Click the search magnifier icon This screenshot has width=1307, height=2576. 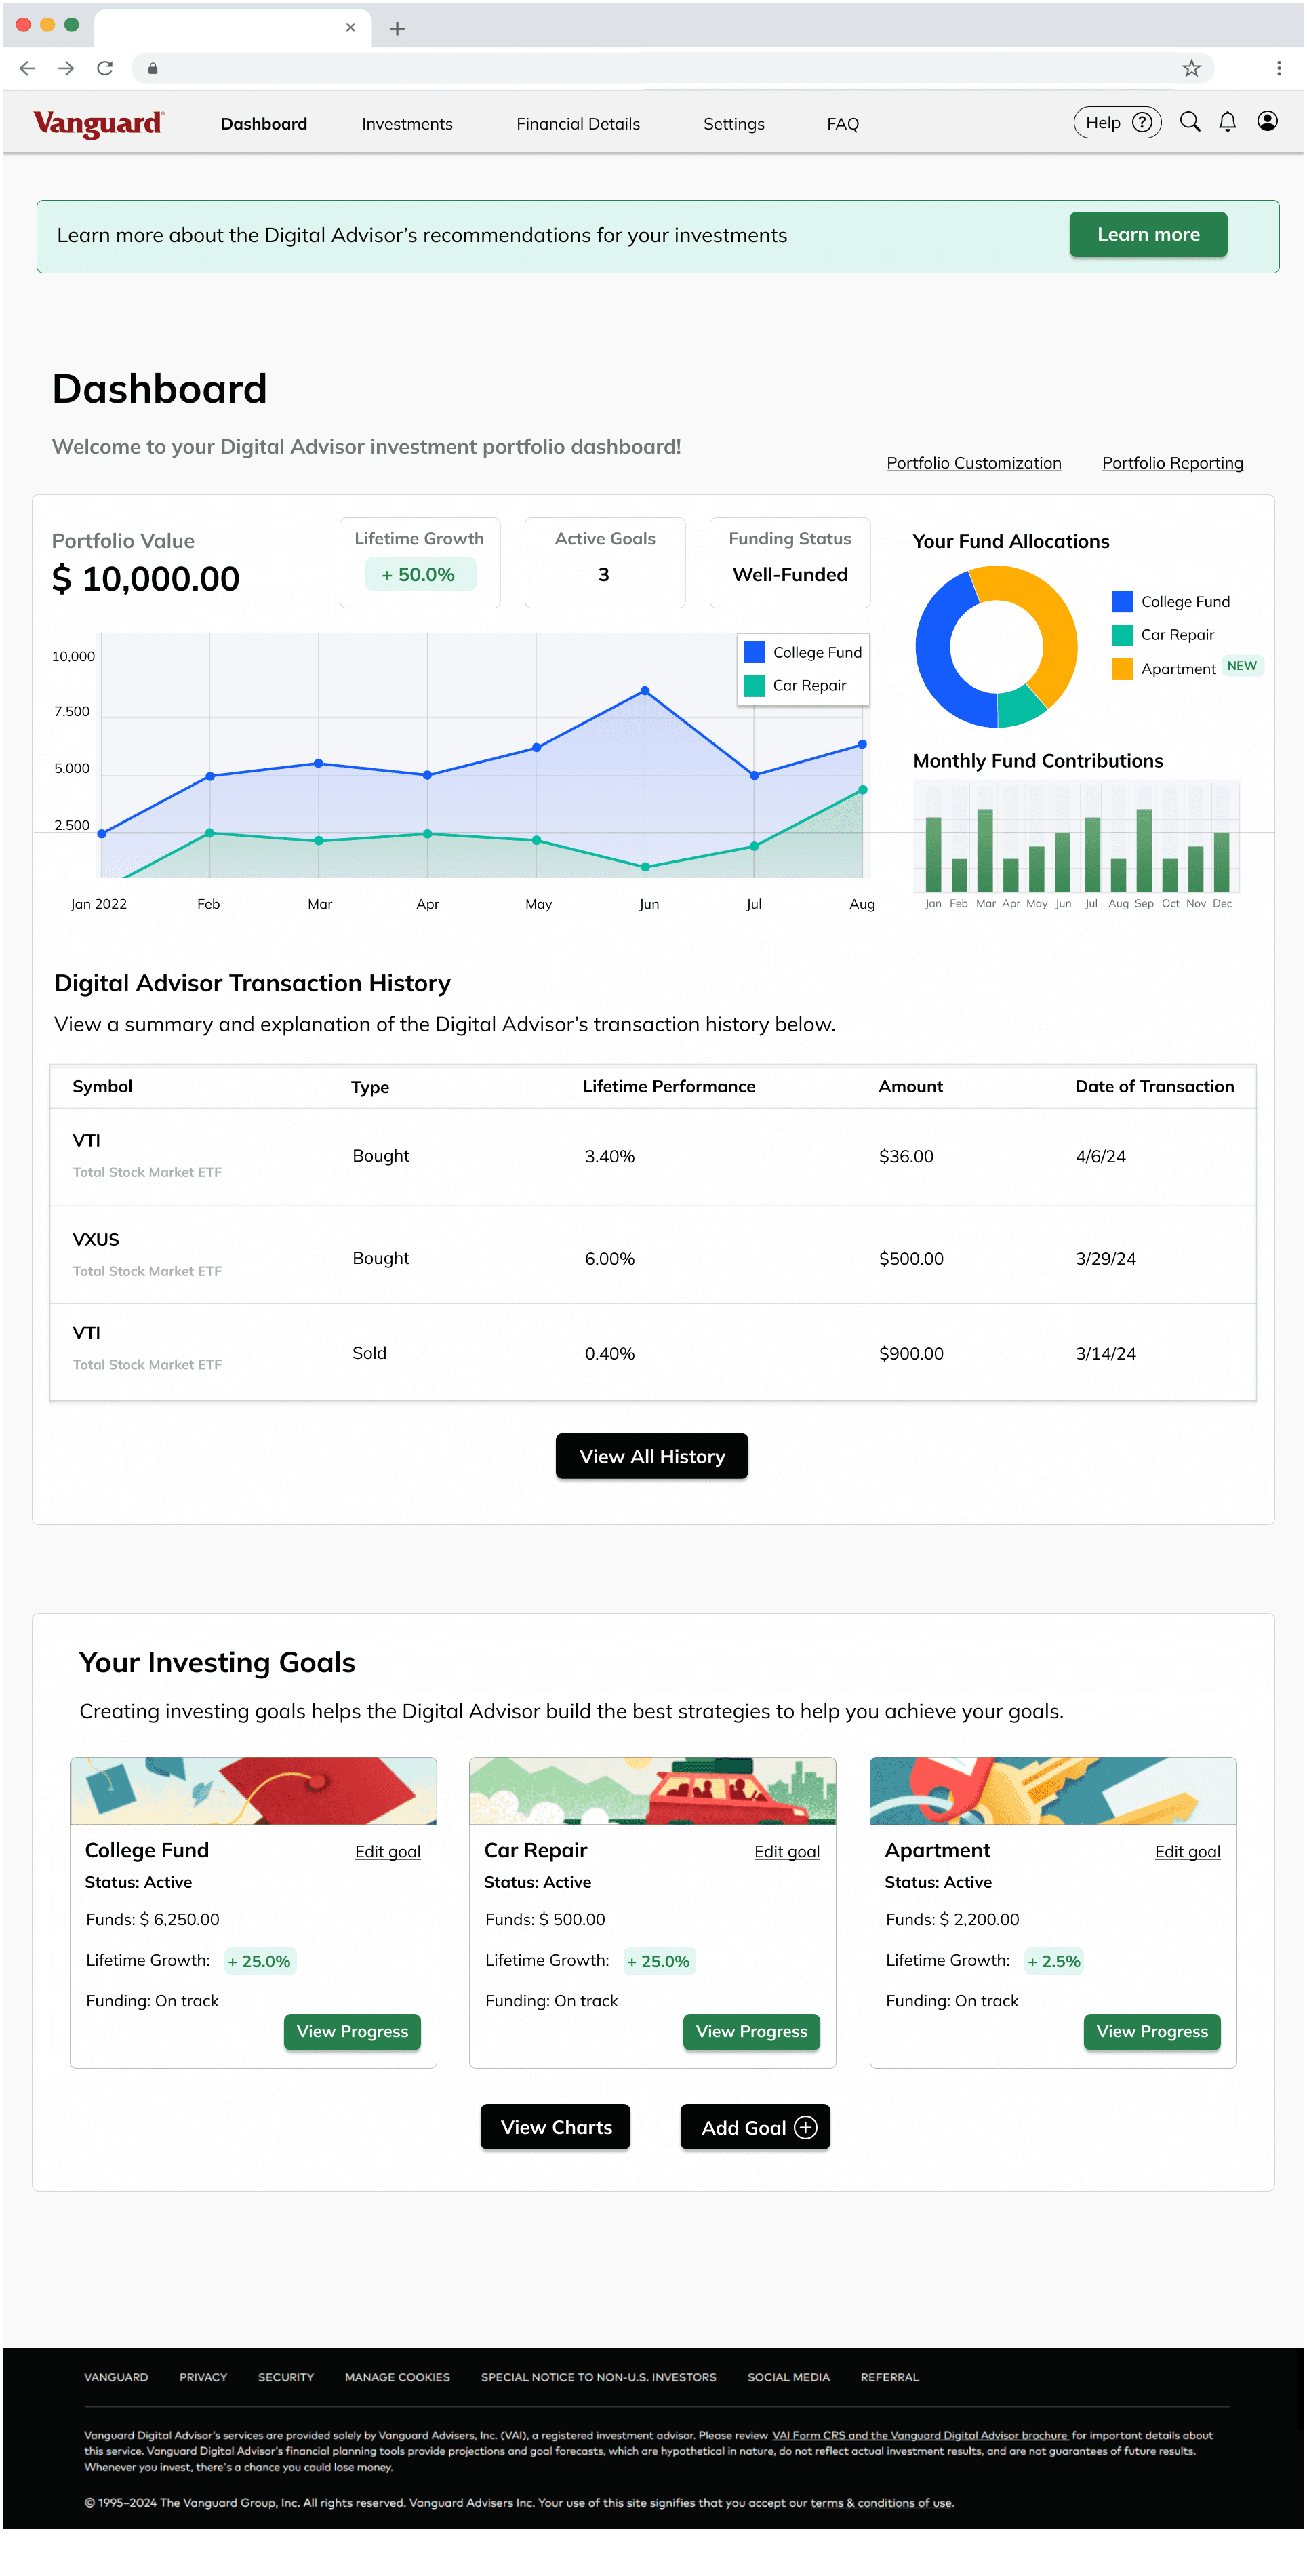tap(1189, 122)
